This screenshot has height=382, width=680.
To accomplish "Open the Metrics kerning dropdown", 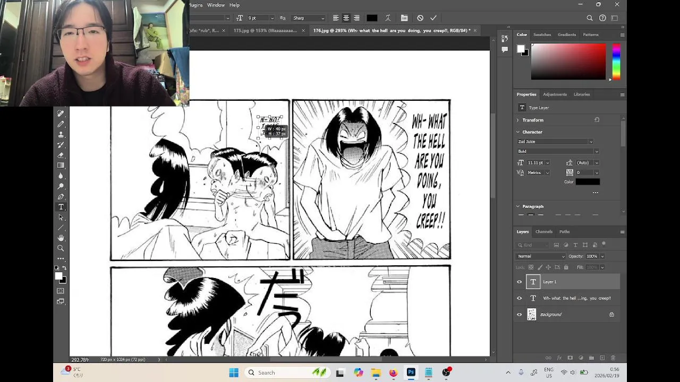I will 538,172.
